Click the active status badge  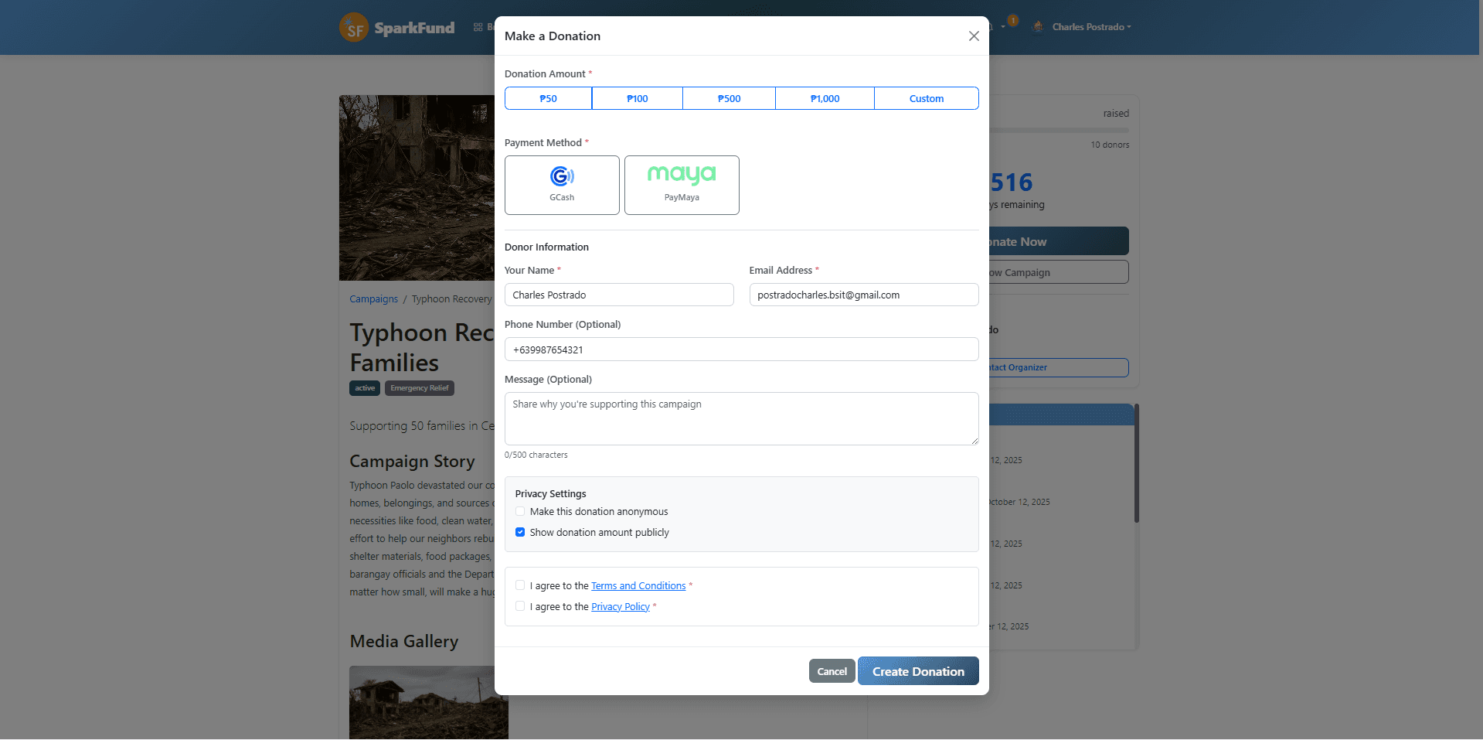pos(365,388)
